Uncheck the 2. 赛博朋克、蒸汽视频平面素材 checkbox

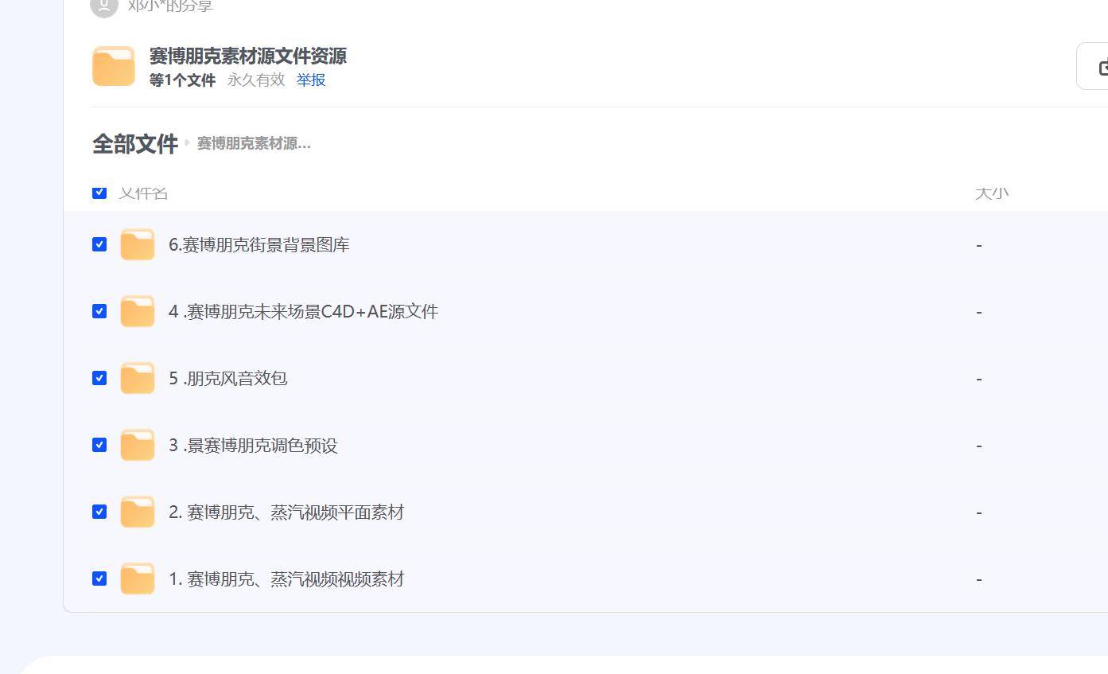[99, 512]
